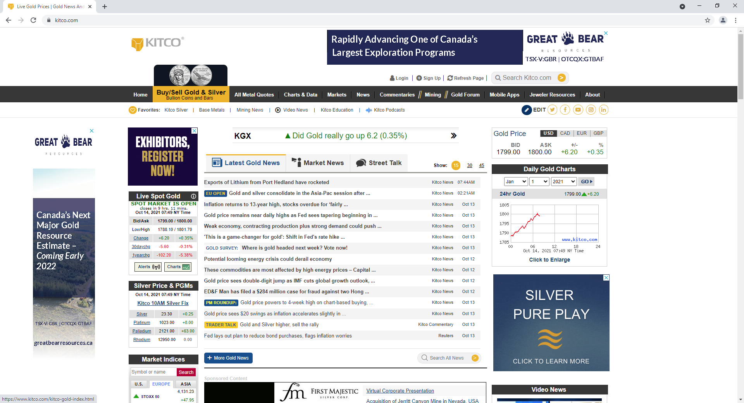Viewport: 744px width, 403px height.
Task: Click the Alerts button
Action: click(x=148, y=267)
